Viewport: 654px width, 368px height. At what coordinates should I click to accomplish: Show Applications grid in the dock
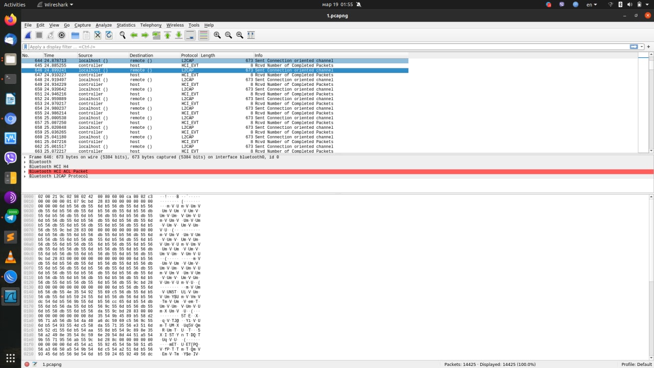pos(10,358)
